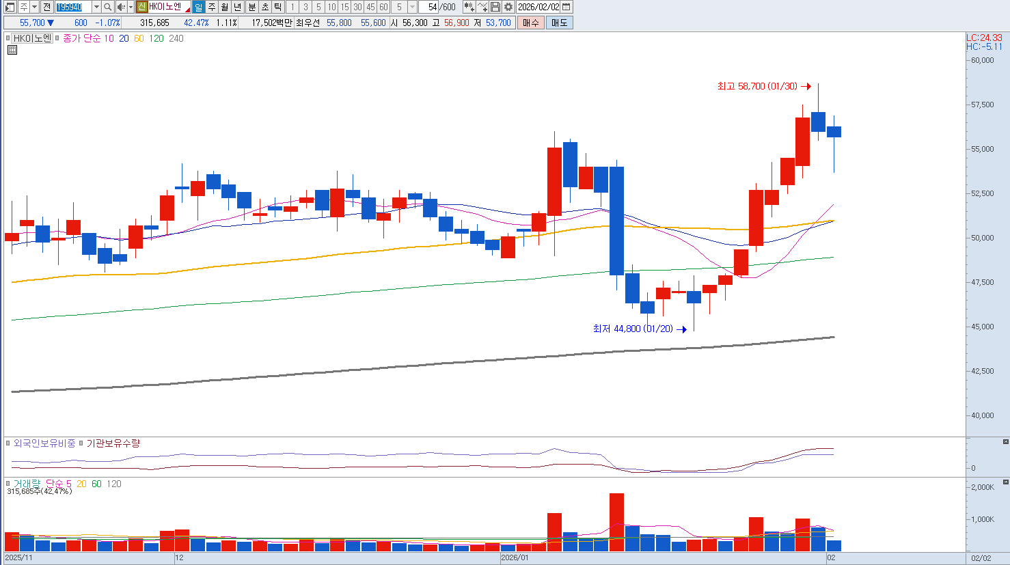The image size is (1010, 565).
Task: Click the line chart comparison icon
Action: click(482, 7)
